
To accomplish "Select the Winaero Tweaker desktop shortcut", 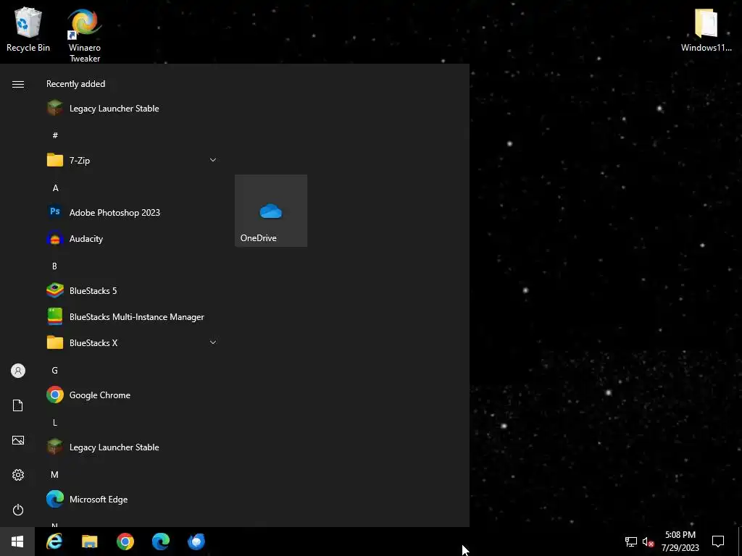I will click(x=85, y=35).
